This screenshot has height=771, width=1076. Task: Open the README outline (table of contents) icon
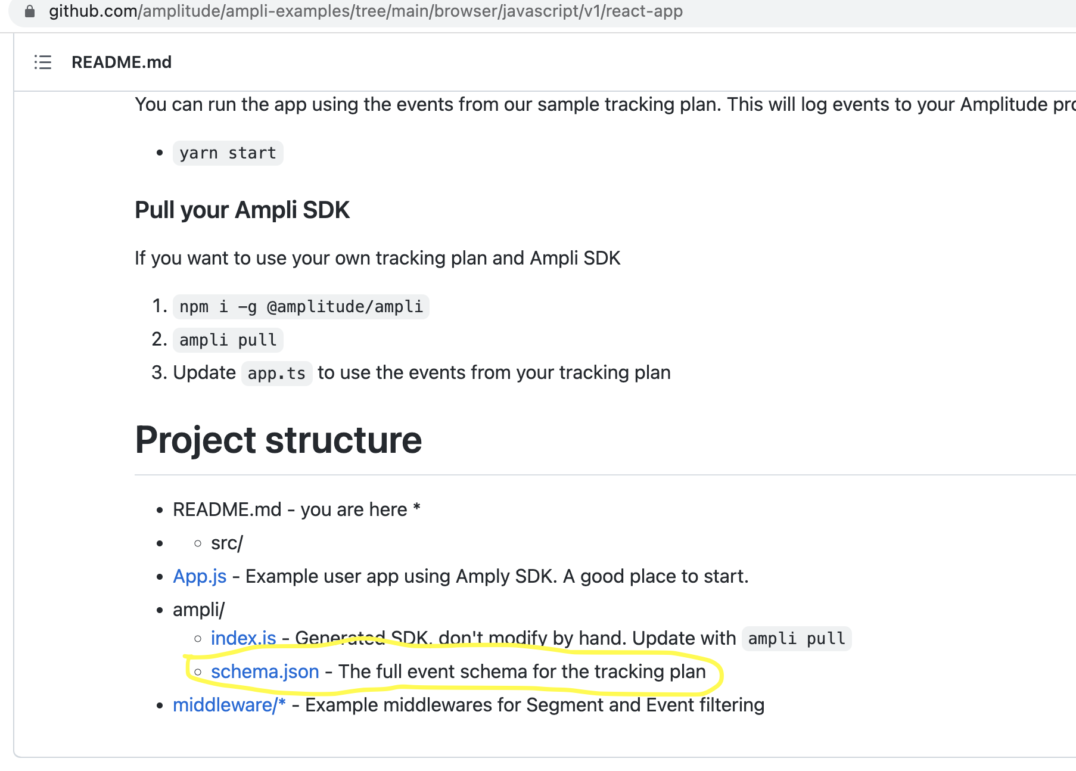point(43,62)
